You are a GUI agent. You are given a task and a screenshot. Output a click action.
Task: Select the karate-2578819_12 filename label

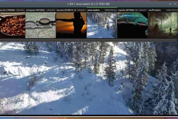pos(66,10)
